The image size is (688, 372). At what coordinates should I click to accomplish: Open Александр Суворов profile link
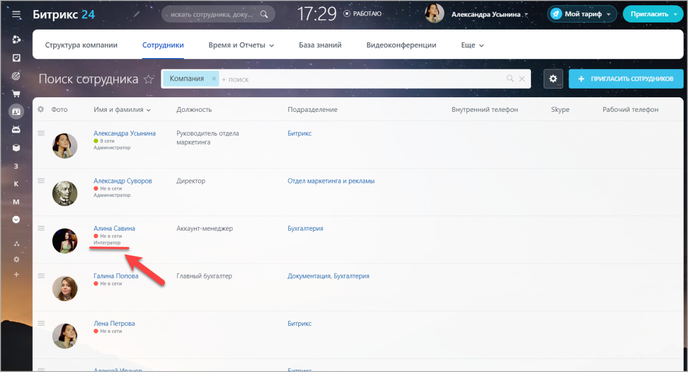pyautogui.click(x=123, y=181)
